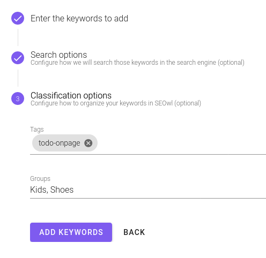Open the 'Enter the keywords to add' step
Screen dimensions: 266x258
[x=79, y=18]
